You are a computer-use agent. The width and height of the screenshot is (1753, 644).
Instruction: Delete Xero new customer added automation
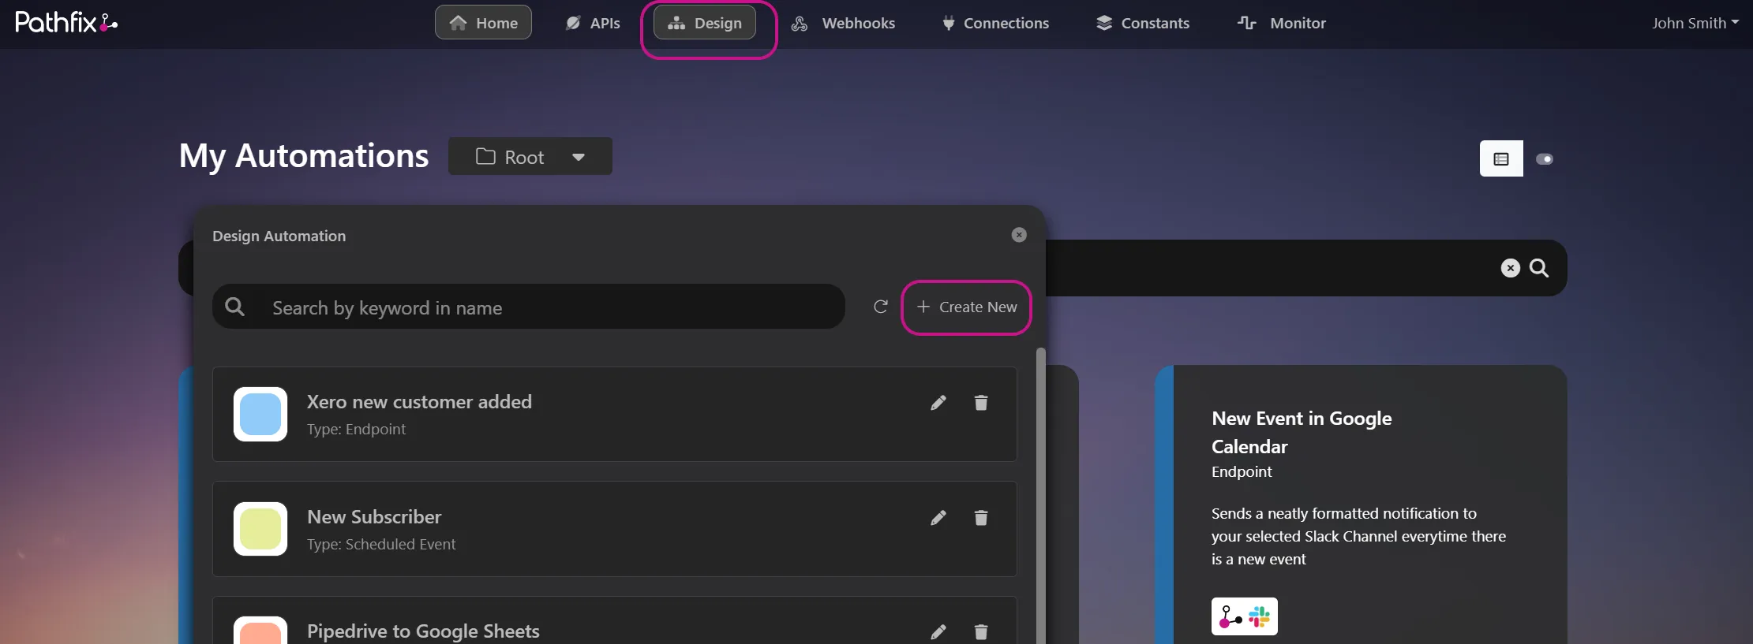point(981,403)
